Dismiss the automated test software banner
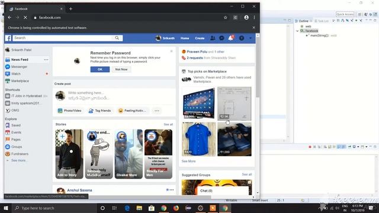 coord(254,28)
